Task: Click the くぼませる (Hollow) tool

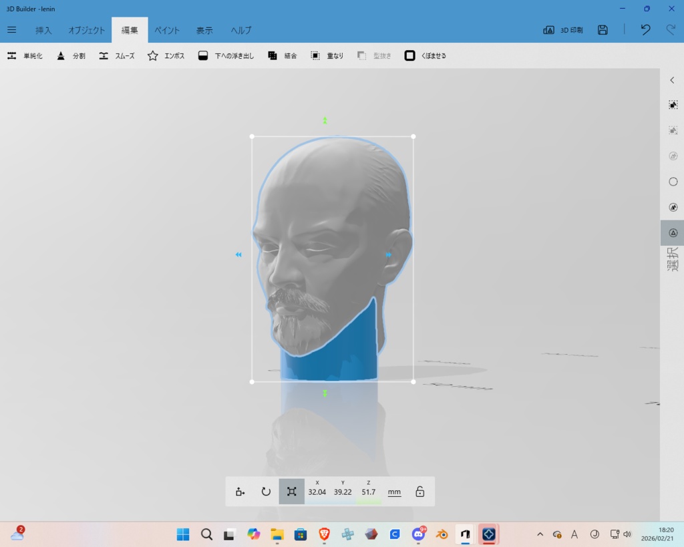Action: coord(425,56)
